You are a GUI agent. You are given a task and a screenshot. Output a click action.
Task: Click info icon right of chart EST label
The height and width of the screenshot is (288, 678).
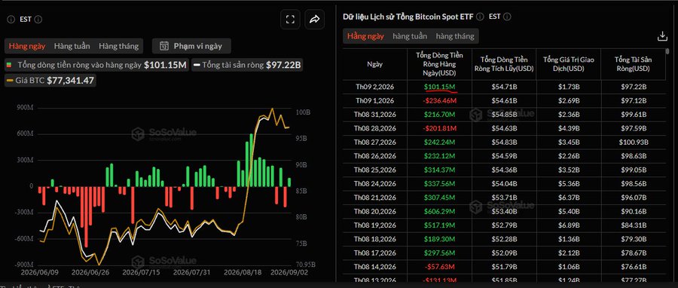pos(38,20)
